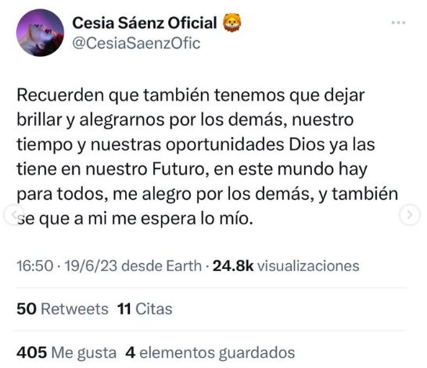This screenshot has width=427, height=368.
Task: Click the right carousel arrow
Action: (410, 215)
